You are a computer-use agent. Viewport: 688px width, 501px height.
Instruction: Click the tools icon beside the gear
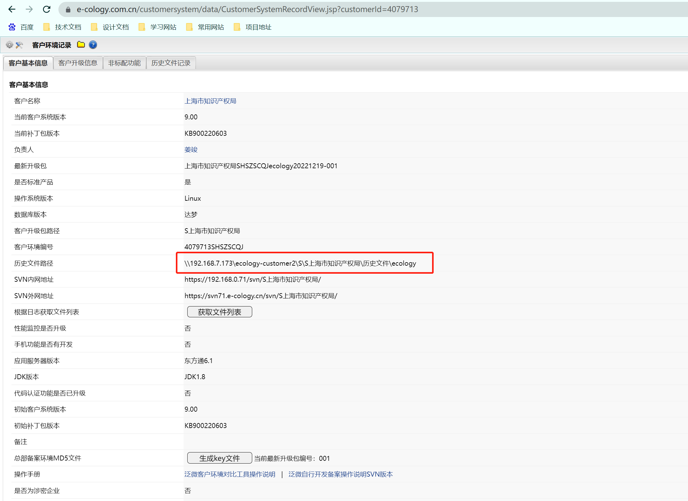pyautogui.click(x=19, y=45)
